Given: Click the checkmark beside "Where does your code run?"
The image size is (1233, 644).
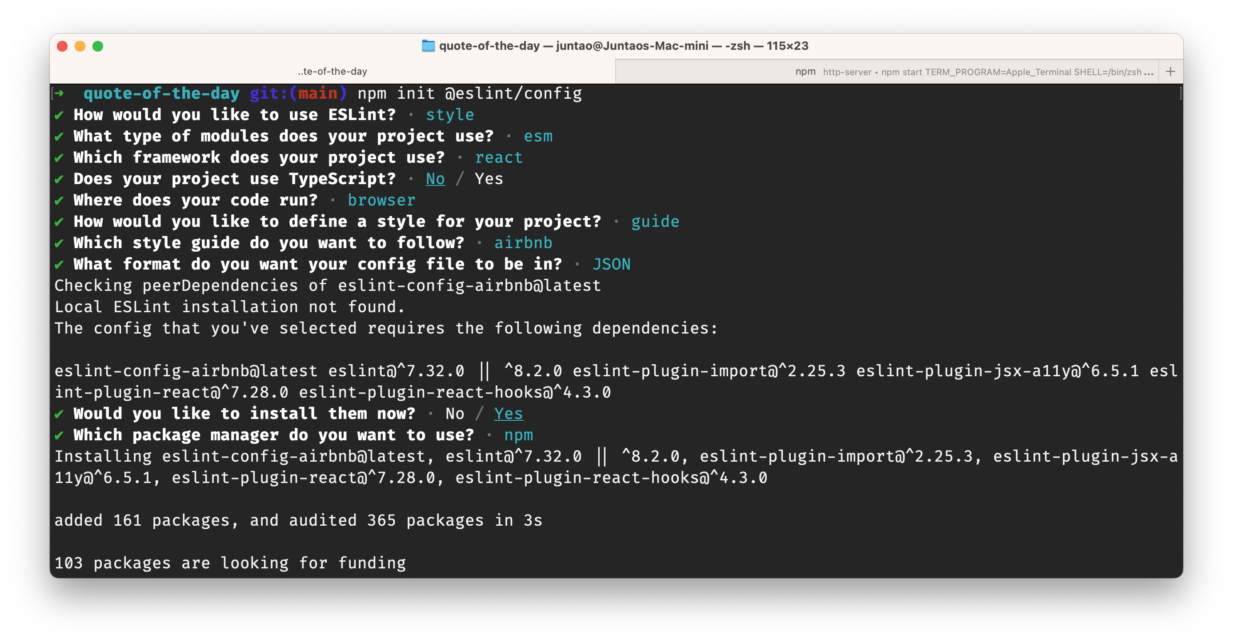Looking at the screenshot, I should (x=60, y=200).
